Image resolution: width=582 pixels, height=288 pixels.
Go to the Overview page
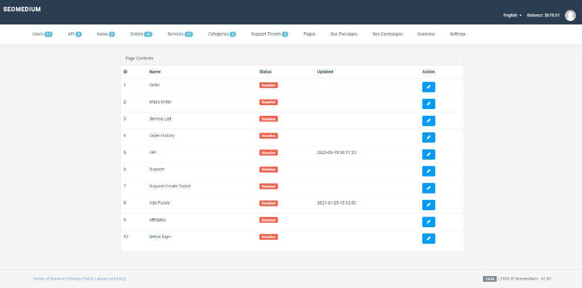(x=426, y=34)
